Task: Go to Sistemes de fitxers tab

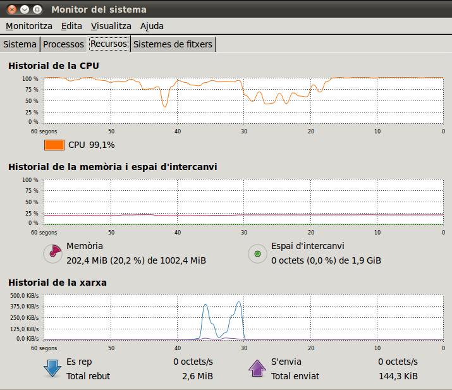Action: pos(173,44)
